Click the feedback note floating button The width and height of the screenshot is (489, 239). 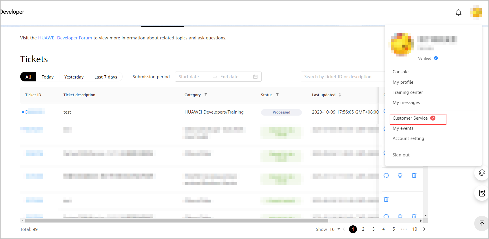click(482, 193)
